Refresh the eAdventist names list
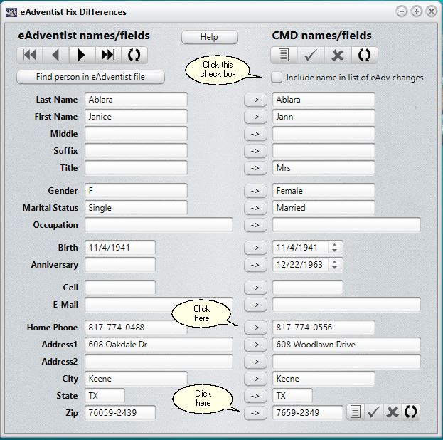443x440 pixels. (134, 55)
